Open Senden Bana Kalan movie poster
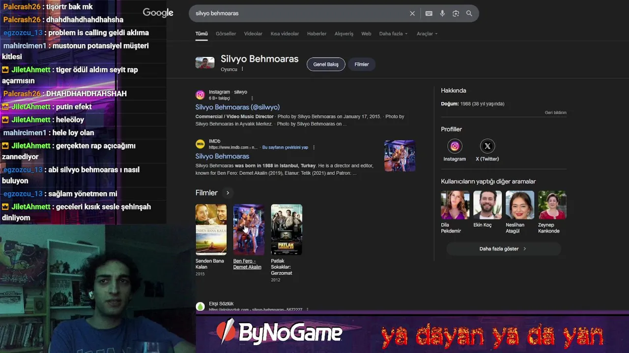This screenshot has width=629, height=353. pyautogui.click(x=211, y=229)
